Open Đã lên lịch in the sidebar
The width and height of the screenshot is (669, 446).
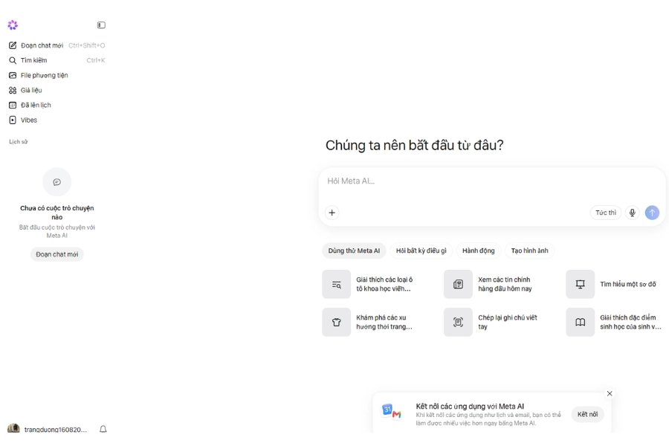[x=56, y=105]
